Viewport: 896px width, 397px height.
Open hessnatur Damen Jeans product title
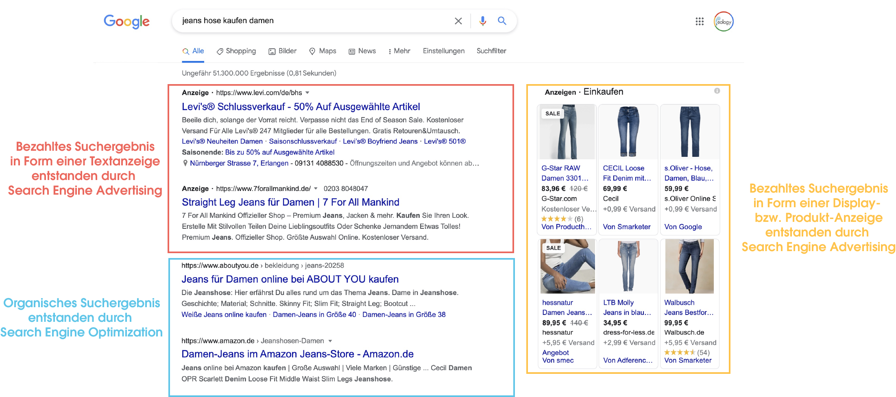click(x=567, y=308)
